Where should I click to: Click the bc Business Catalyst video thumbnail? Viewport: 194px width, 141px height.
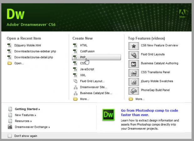tap(134, 64)
